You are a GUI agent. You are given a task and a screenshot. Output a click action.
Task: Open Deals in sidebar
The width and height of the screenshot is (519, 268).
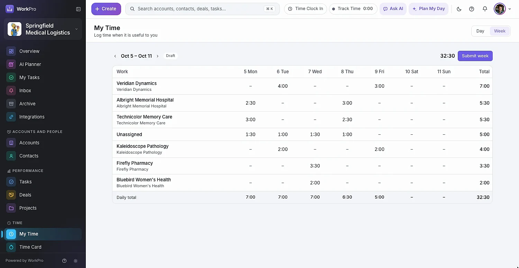coord(43,195)
